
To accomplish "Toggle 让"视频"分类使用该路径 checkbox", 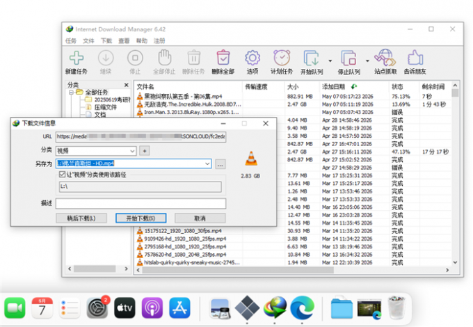I will coord(62,175).
